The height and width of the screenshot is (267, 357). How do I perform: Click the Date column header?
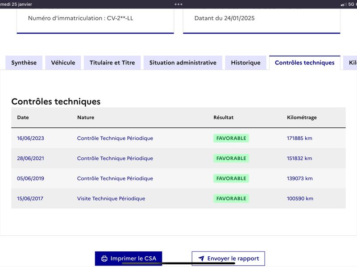(x=23, y=117)
